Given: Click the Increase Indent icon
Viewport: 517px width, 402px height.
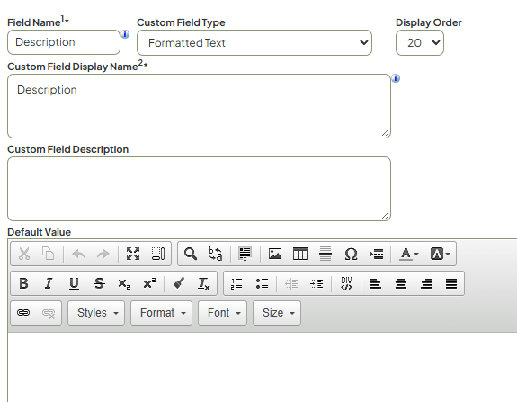Looking at the screenshot, I should (316, 283).
